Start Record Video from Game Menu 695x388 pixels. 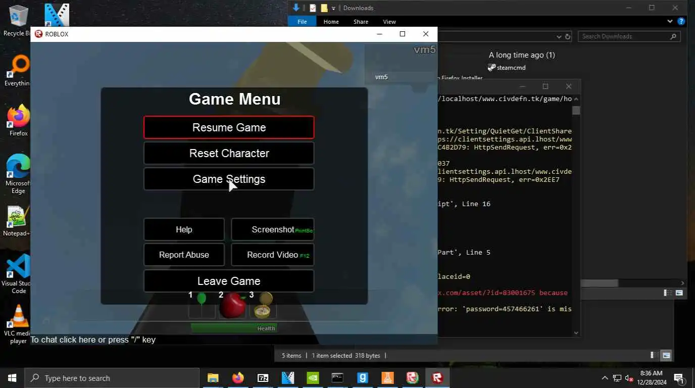pos(273,255)
